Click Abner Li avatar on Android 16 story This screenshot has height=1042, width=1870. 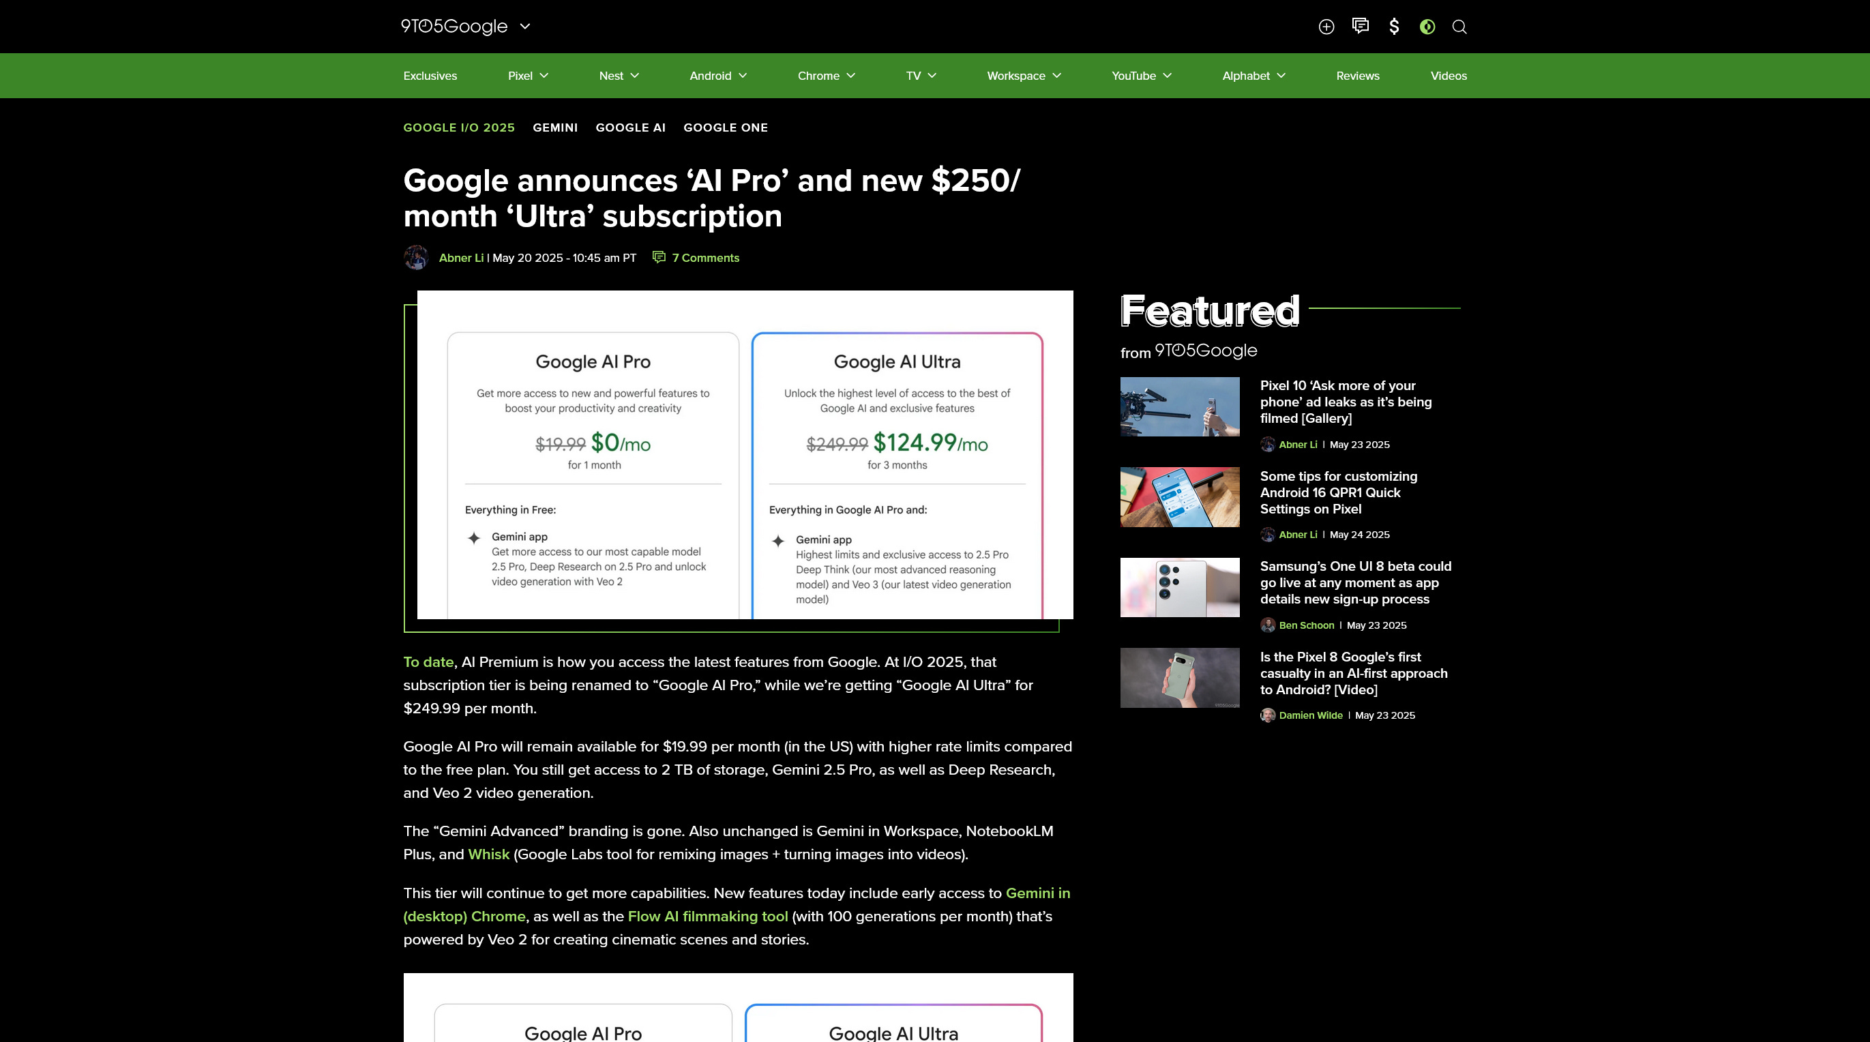(x=1268, y=535)
